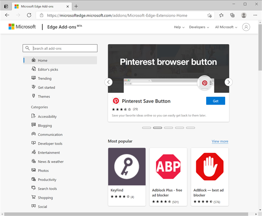
Task: Add this page to favorites star icon
Action: [x=209, y=15]
